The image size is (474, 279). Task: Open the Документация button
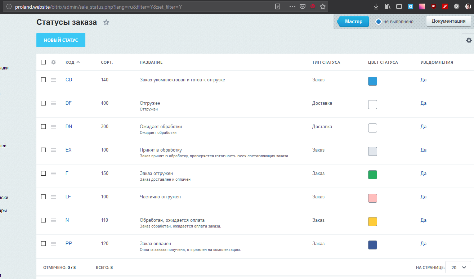tap(448, 21)
